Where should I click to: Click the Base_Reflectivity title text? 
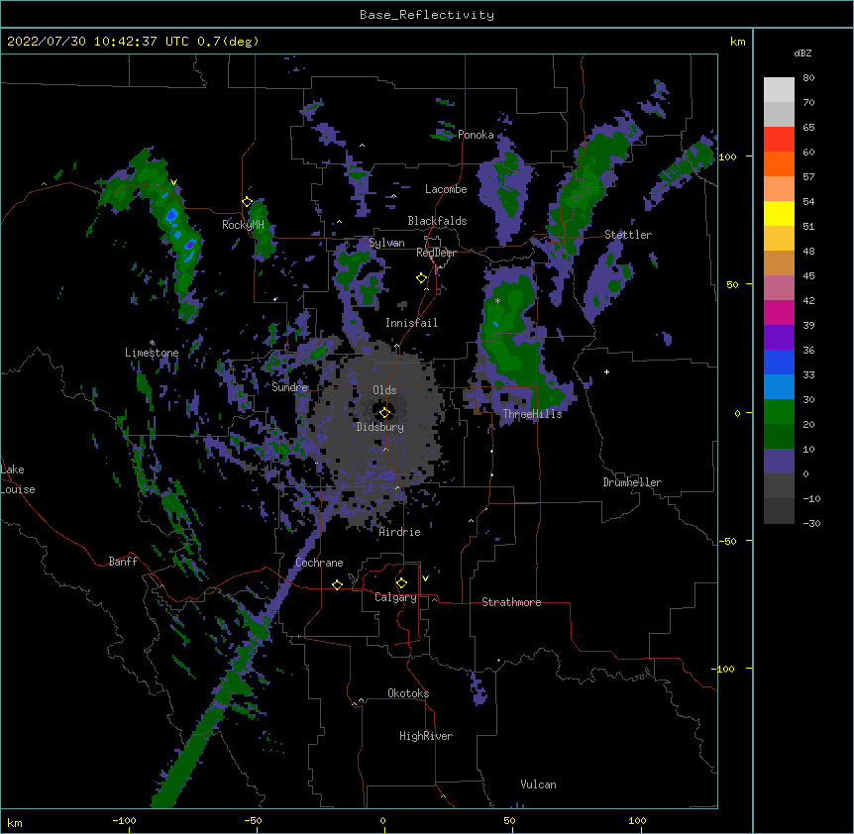(x=427, y=15)
